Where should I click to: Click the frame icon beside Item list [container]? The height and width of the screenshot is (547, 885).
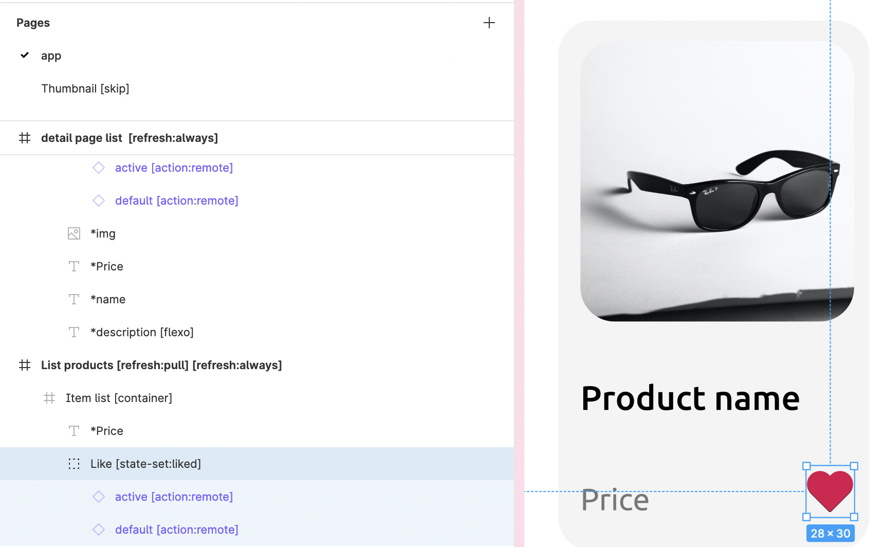49,398
